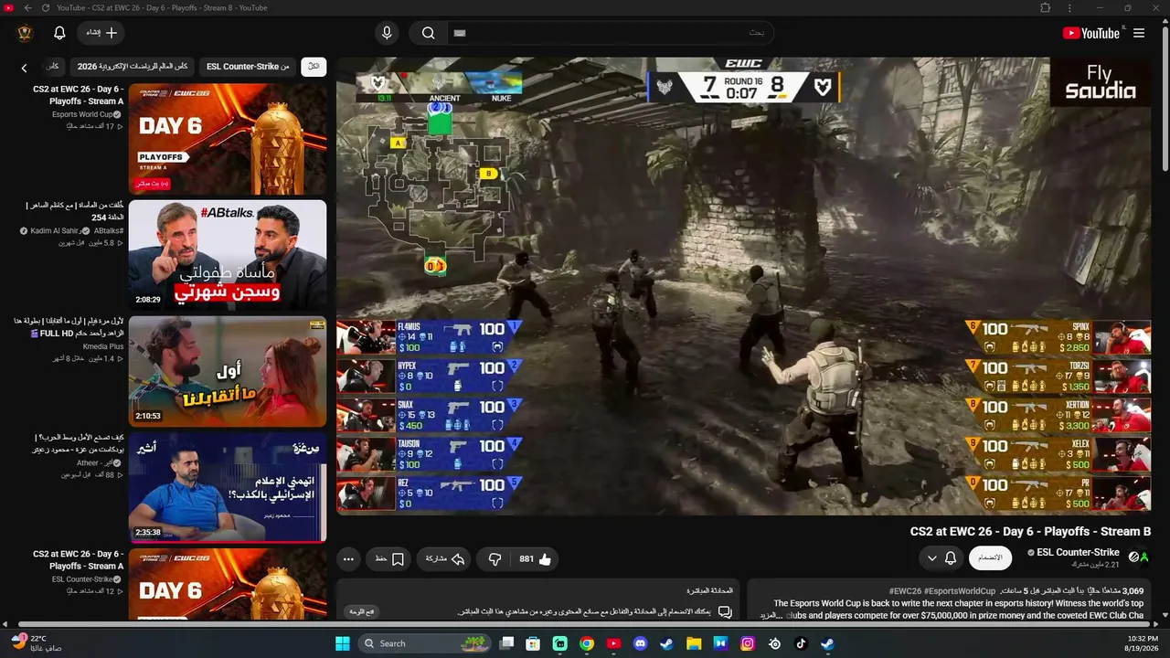Select the 'All' filter chip

coord(314,67)
